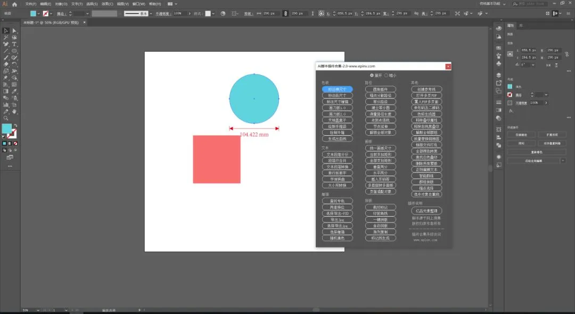Screen dimensions: 575x314
Task: Select the Eraser tool
Action: [6, 64]
